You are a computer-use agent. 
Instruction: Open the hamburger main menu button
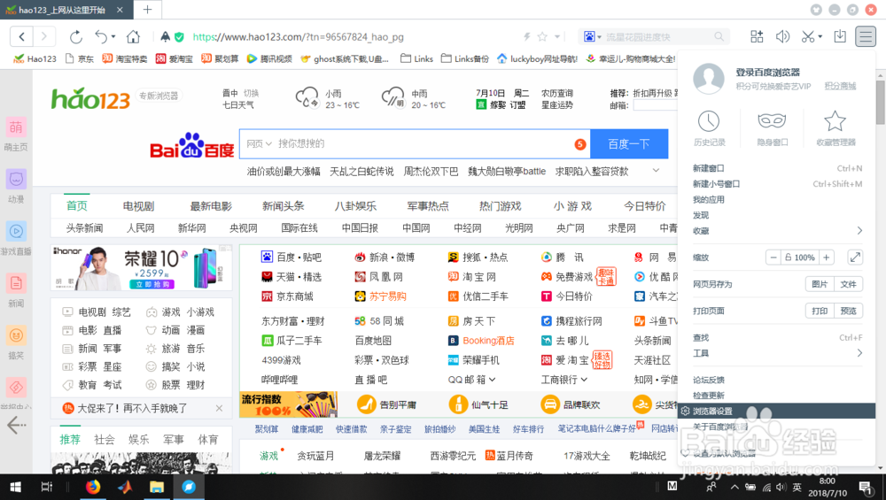coord(865,36)
